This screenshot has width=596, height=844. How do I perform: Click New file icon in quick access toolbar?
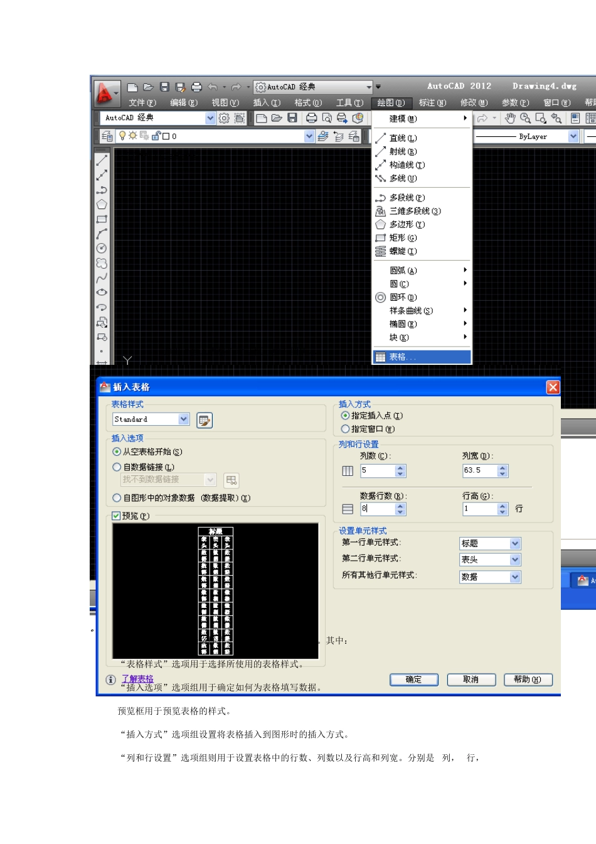(x=132, y=87)
